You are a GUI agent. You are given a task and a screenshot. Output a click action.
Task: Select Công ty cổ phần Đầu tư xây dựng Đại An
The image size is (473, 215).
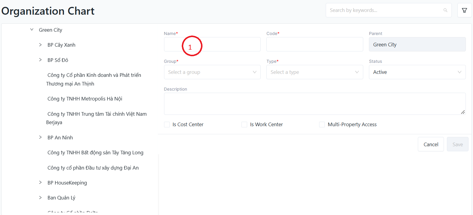93,168
